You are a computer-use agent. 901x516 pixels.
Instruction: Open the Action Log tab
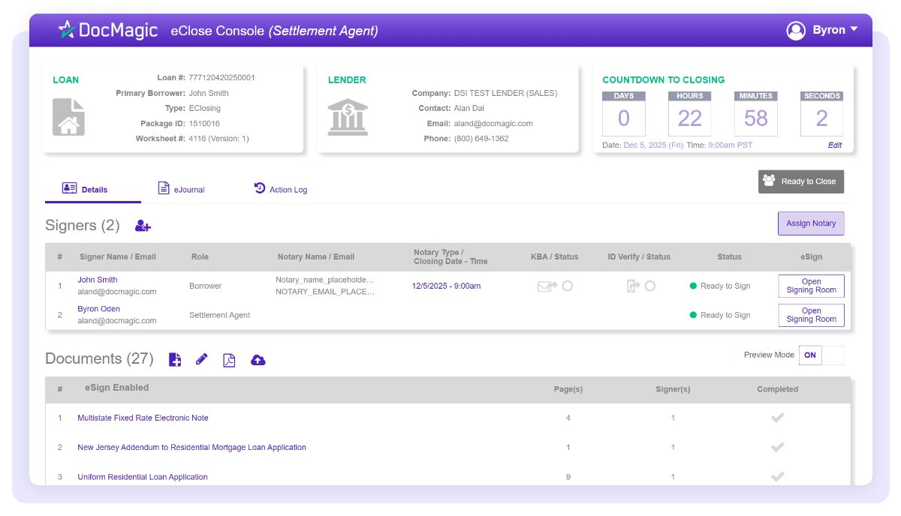tap(281, 189)
